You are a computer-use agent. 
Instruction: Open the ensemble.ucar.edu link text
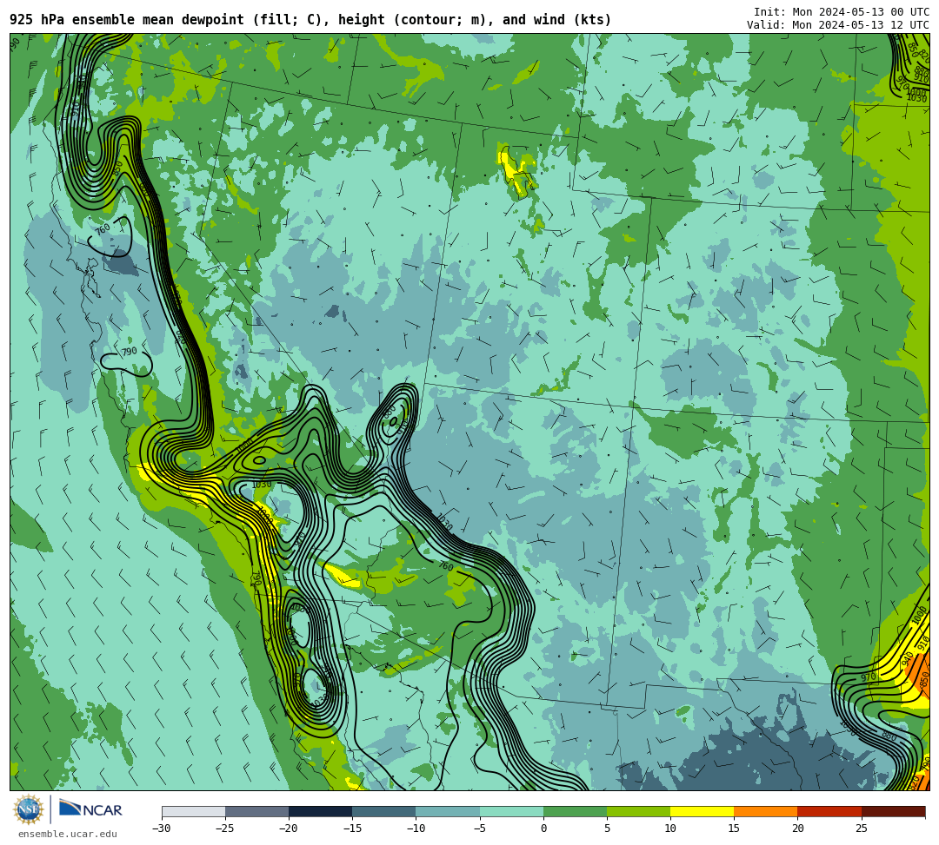(x=67, y=834)
